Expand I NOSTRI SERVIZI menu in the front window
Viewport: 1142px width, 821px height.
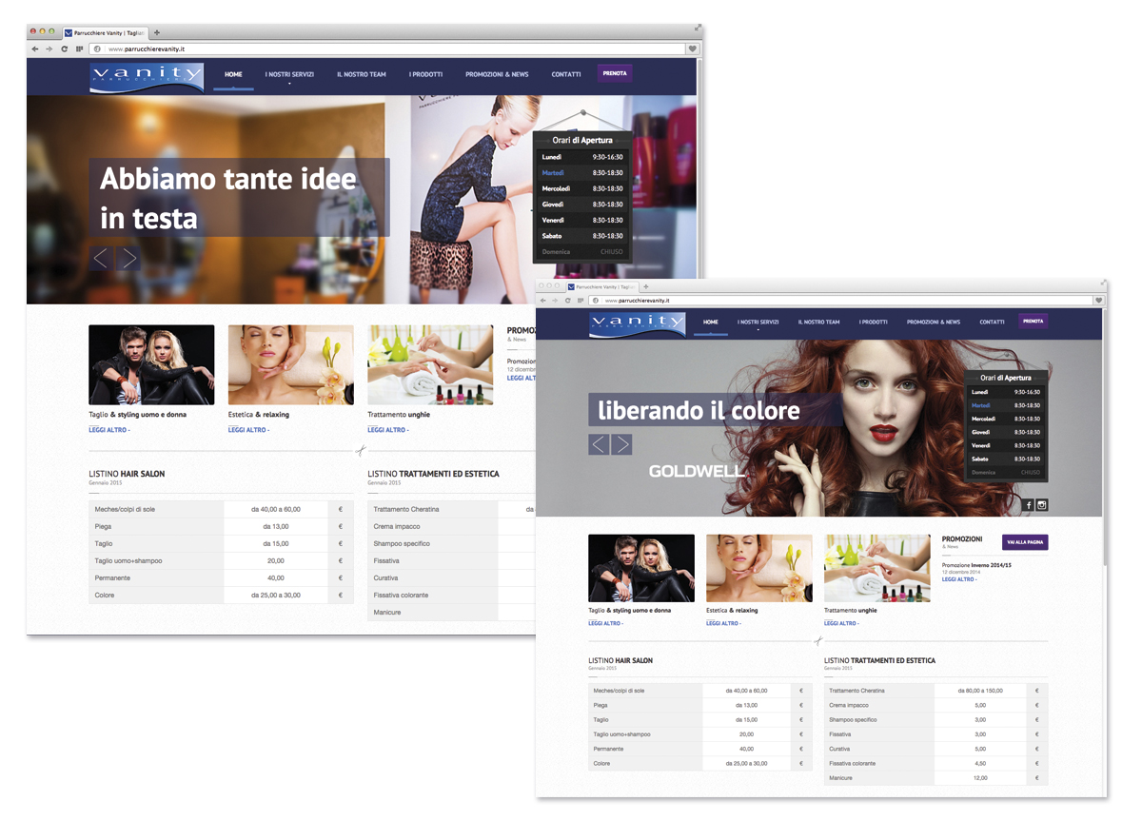point(758,323)
